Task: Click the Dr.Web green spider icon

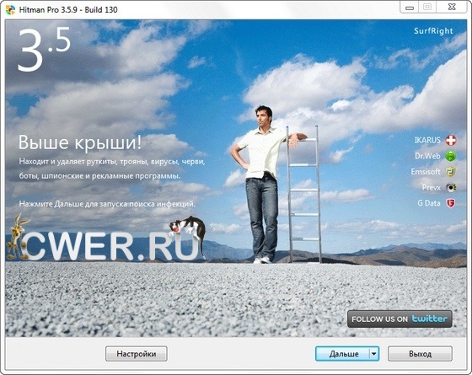Action: pos(451,156)
